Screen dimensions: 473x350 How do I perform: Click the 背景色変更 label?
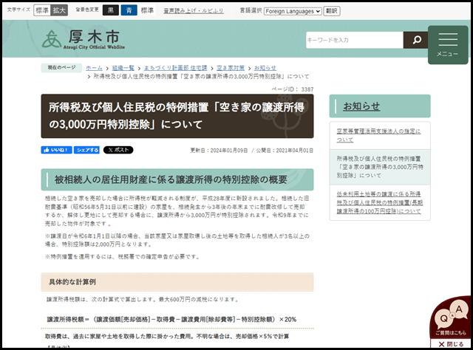click(x=87, y=10)
